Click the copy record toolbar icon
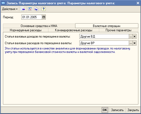Screen dimensions: 141x114 [x=36, y=9]
